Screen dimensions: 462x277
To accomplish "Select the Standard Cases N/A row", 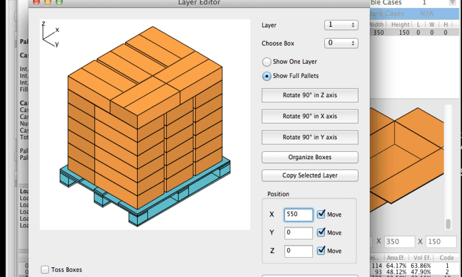I will pos(414,13).
